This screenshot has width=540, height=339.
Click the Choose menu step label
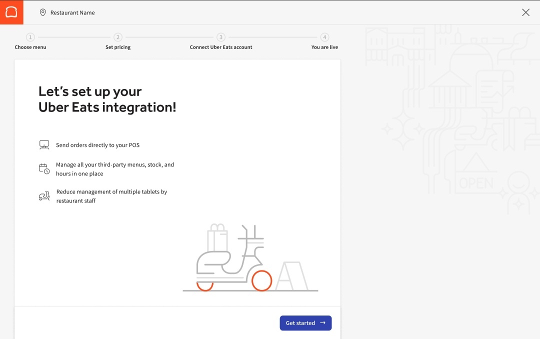tap(30, 47)
